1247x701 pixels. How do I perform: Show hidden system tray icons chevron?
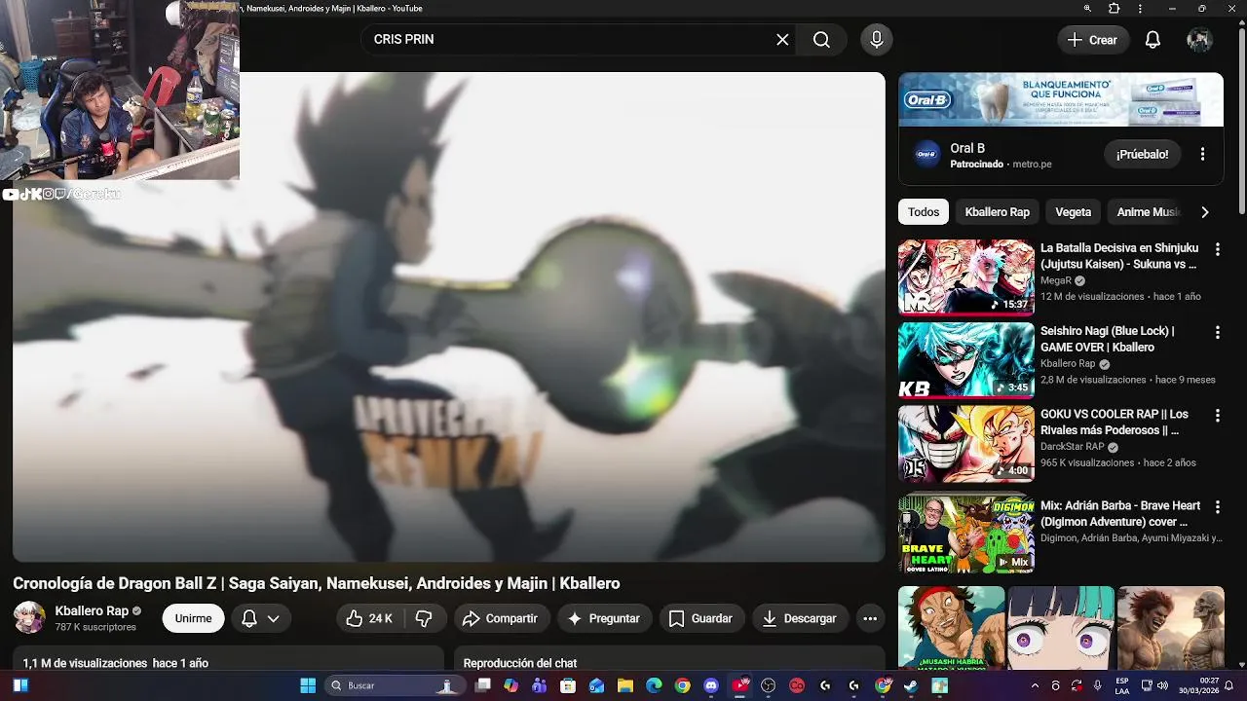coord(1035,685)
